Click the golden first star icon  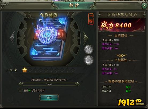[25, 70]
